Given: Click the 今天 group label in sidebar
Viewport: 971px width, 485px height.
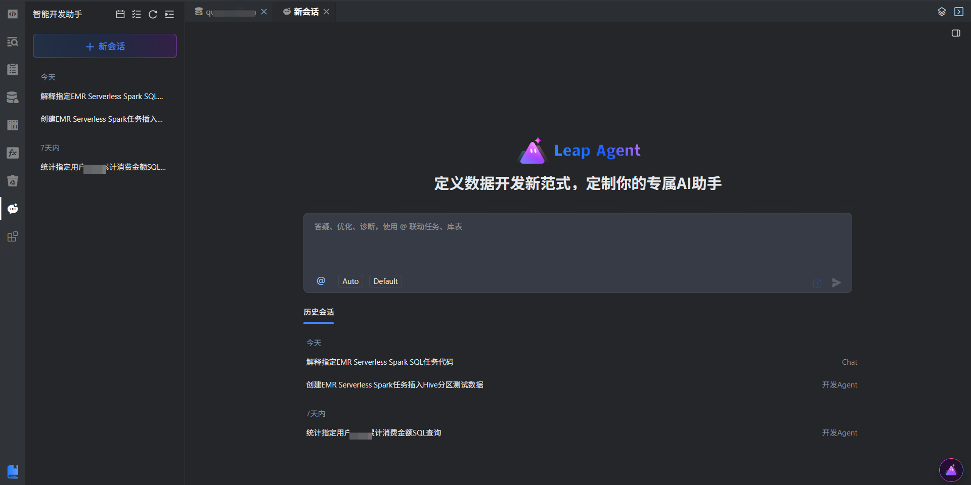Looking at the screenshot, I should click(x=48, y=77).
